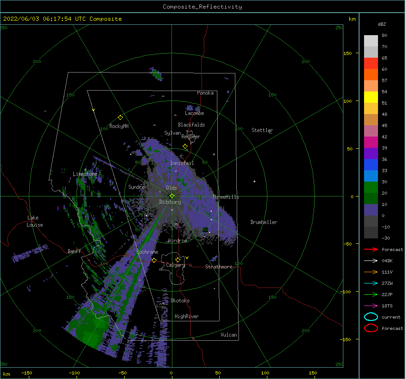
Task: Click the 80 dBZ legend color swatch
Action: (x=371, y=41)
